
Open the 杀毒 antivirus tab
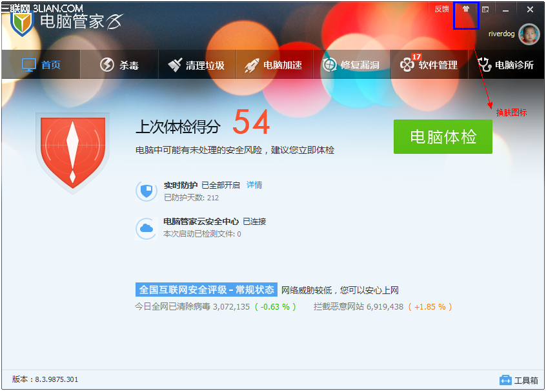pyautogui.click(x=118, y=64)
